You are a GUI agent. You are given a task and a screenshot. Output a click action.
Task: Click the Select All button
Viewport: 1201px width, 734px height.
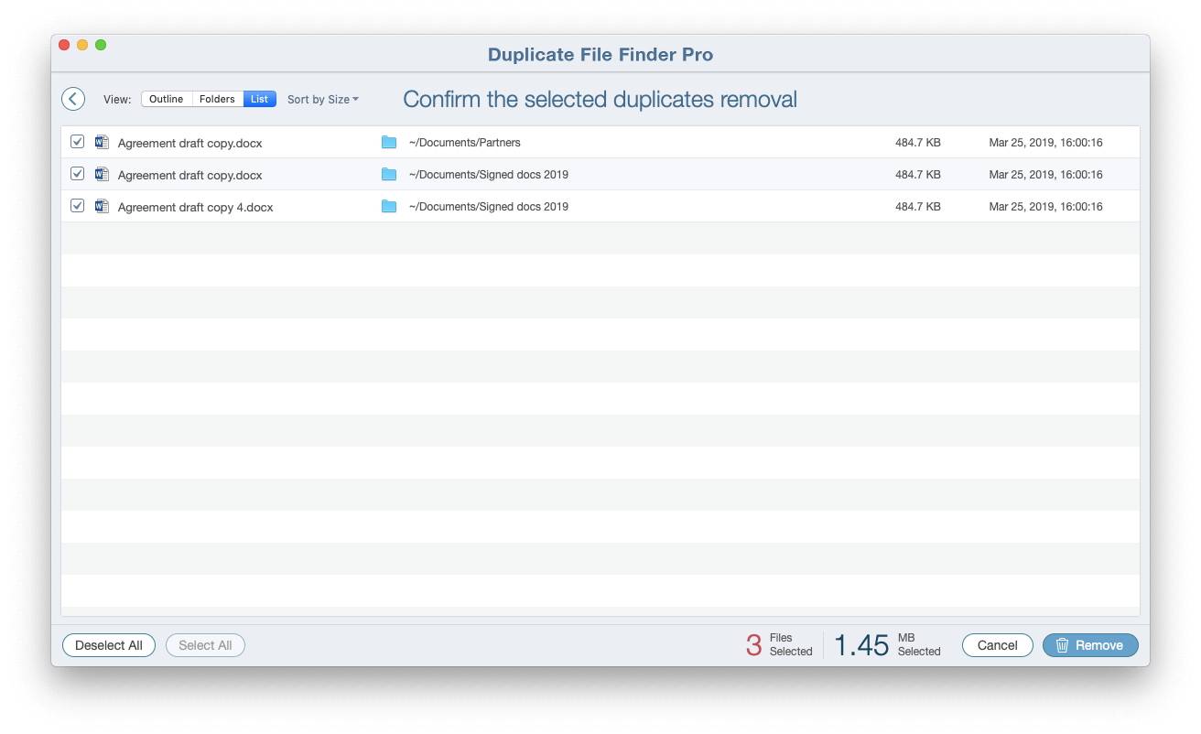(205, 645)
